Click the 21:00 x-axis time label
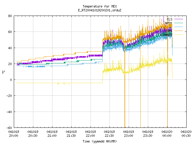 52,136
